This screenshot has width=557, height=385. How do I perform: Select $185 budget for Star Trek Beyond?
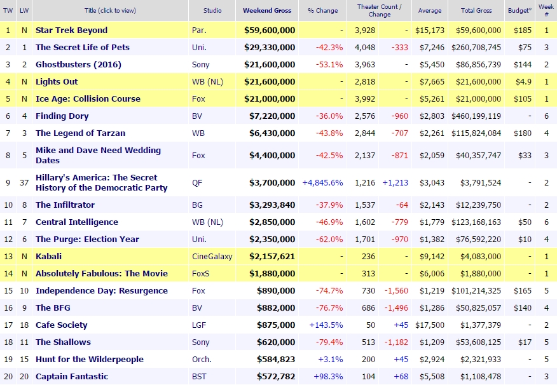pos(523,30)
